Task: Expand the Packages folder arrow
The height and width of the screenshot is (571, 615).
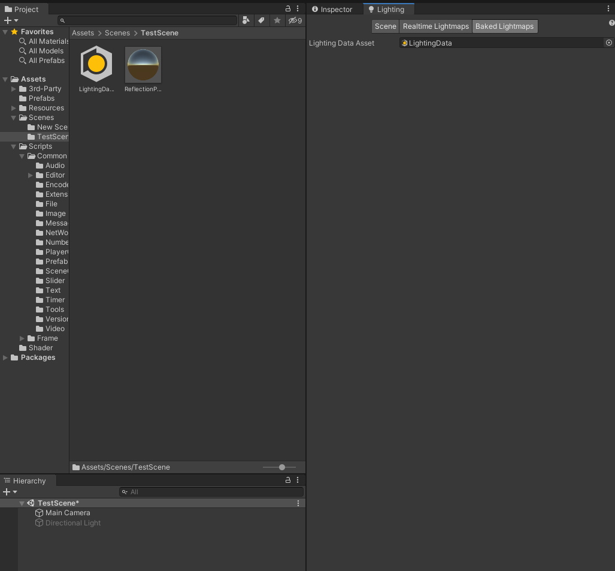Action: tap(5, 357)
